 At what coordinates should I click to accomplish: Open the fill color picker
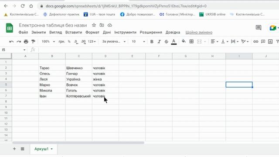click(x=184, y=41)
